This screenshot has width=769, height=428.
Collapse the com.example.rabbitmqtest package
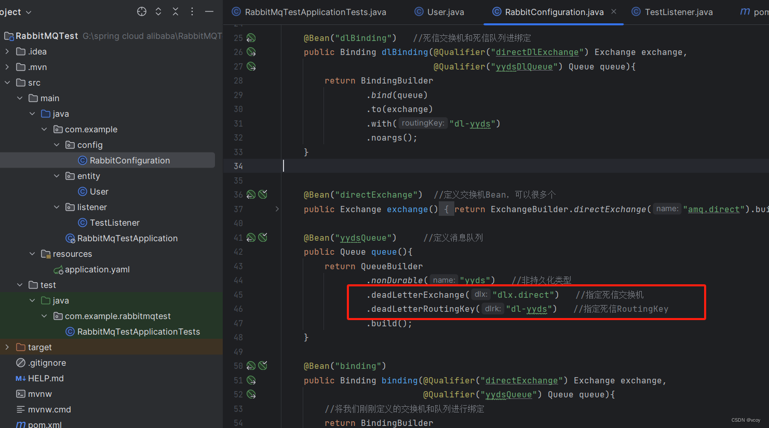(44, 316)
